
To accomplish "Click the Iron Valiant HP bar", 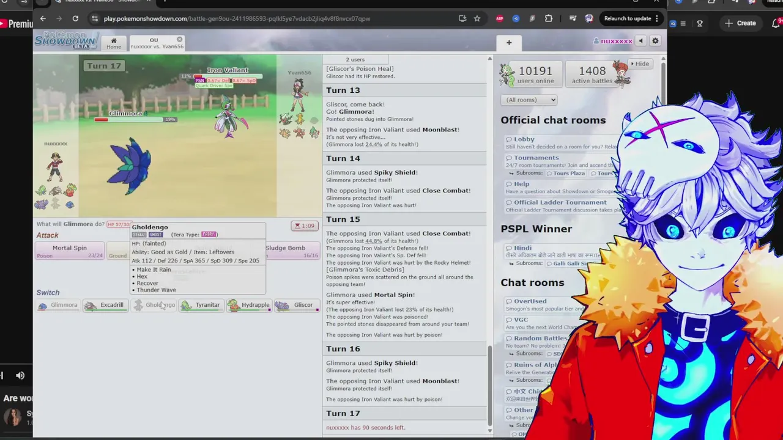I will pyautogui.click(x=228, y=76).
